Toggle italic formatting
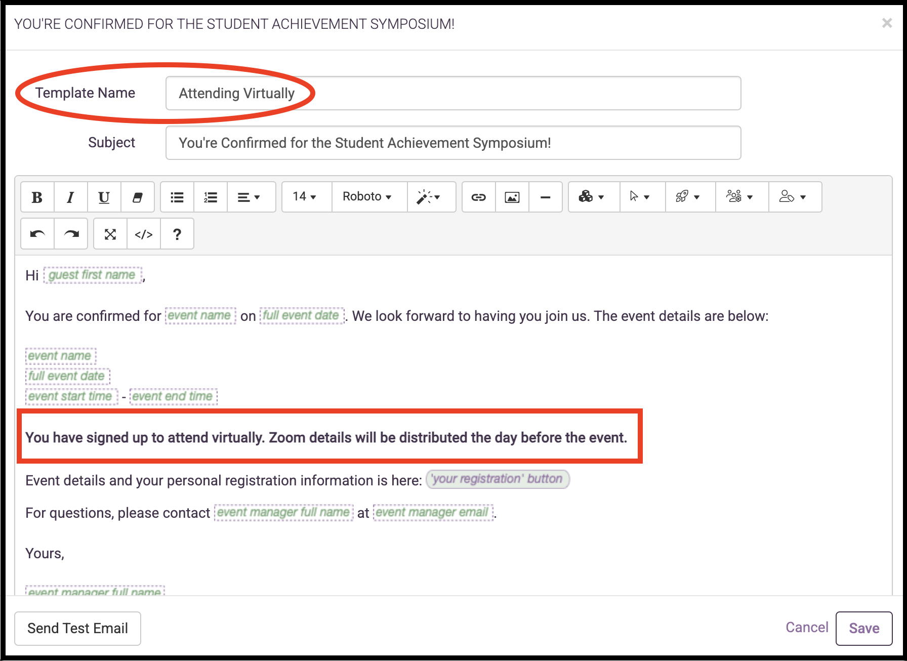907x661 pixels. tap(70, 197)
